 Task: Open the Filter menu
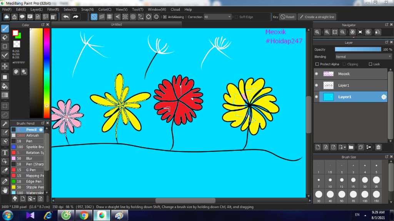[53, 10]
